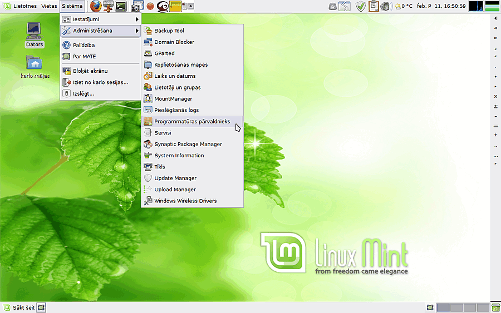Choose Izslēgt... to shut down
501x313 pixels.
100,93
